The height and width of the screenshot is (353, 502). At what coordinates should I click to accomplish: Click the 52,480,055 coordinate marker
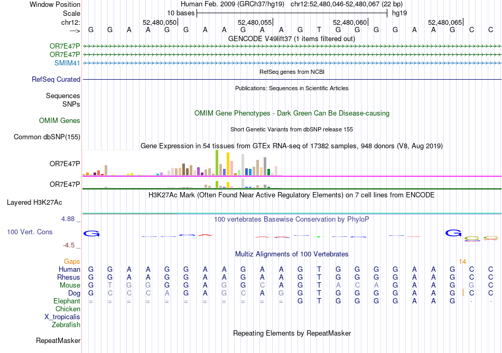[255, 22]
